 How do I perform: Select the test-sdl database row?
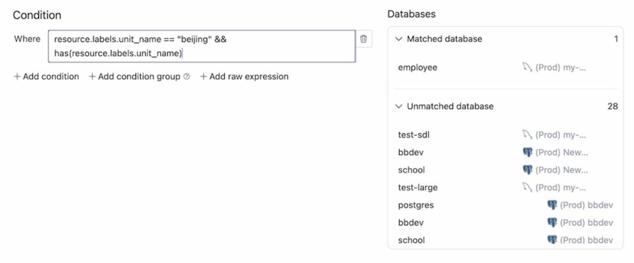(x=414, y=135)
